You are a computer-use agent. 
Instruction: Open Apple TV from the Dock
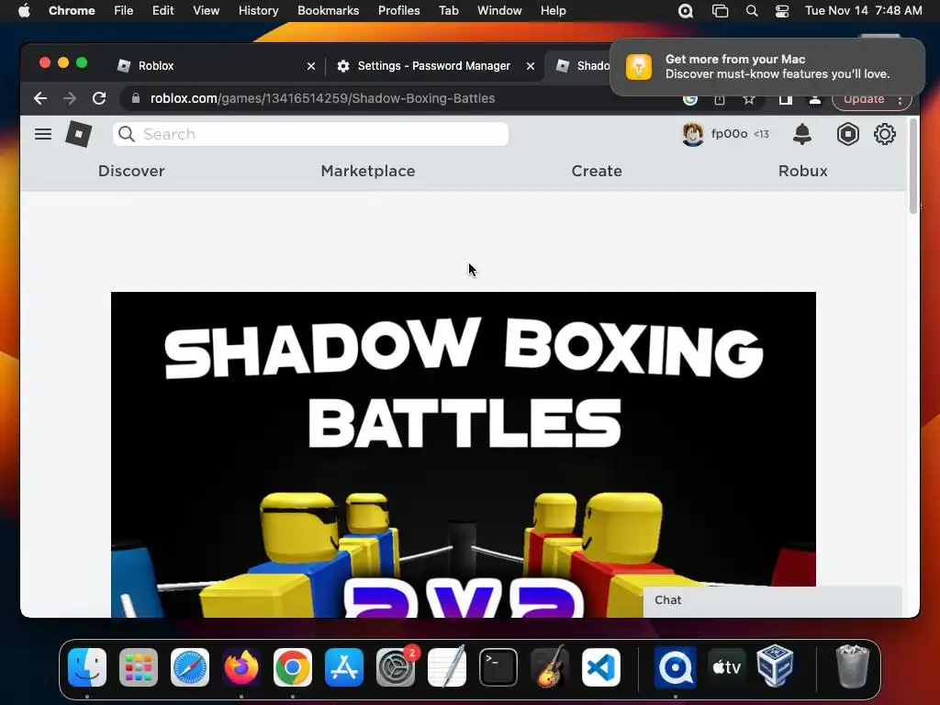coord(727,666)
